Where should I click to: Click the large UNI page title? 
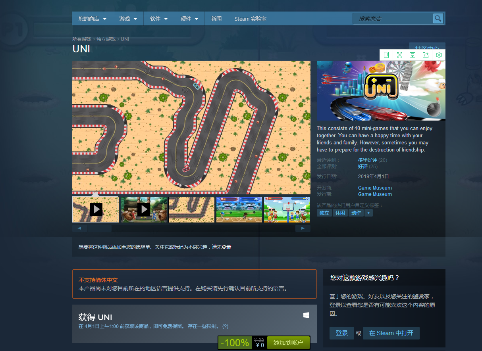(x=81, y=49)
